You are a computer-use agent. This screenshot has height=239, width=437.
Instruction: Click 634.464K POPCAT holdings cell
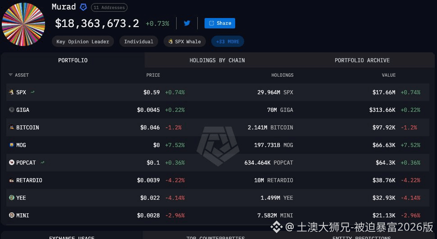269,163
